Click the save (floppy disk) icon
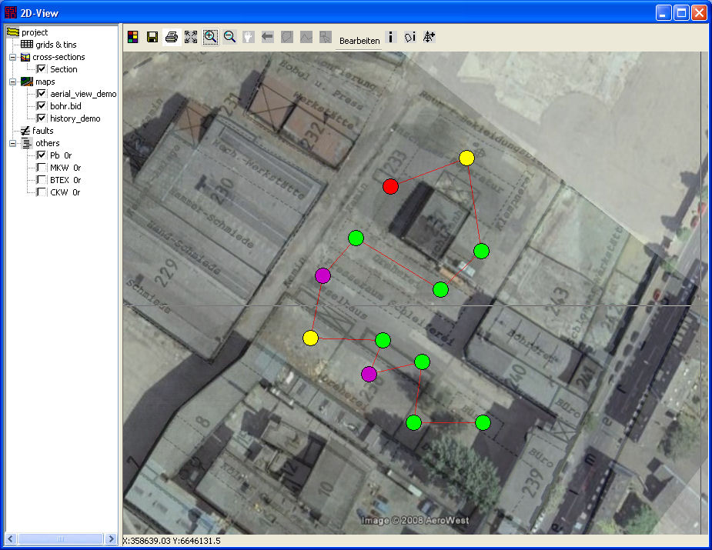This screenshot has height=550, width=712. click(152, 37)
